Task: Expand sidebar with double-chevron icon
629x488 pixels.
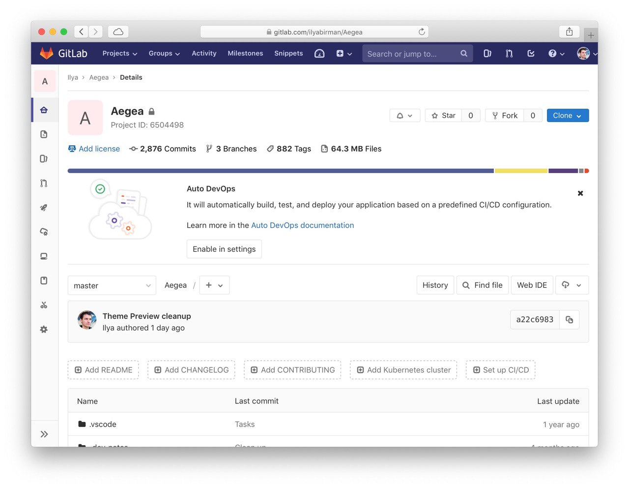Action: pyautogui.click(x=44, y=434)
